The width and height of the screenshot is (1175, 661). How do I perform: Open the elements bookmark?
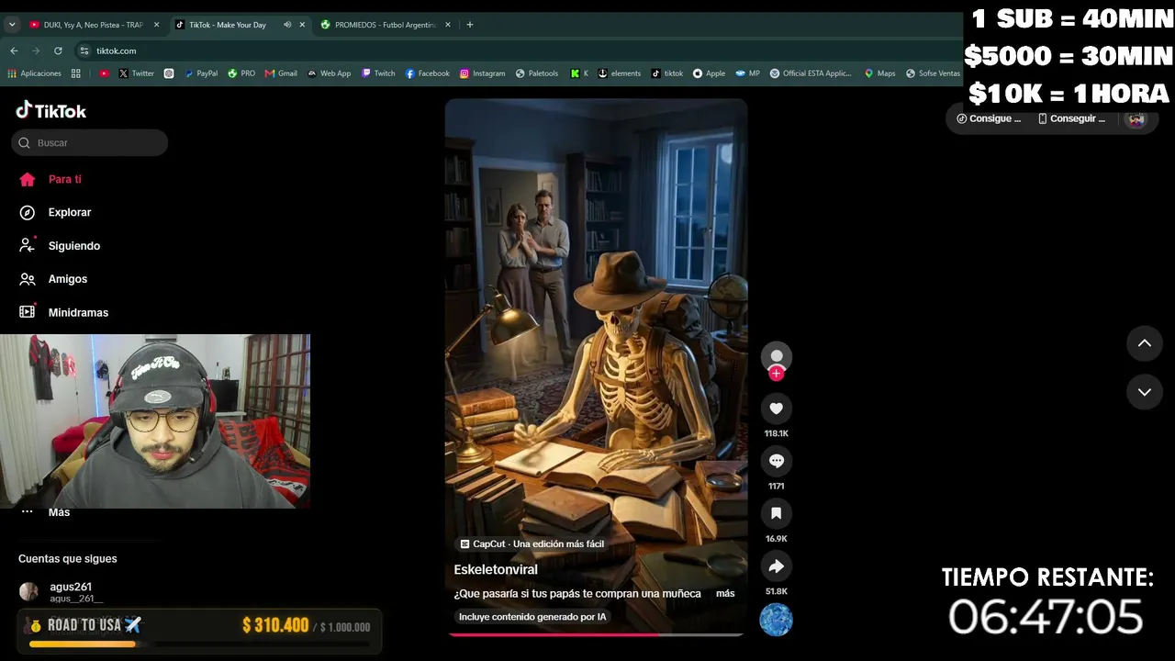click(x=620, y=73)
